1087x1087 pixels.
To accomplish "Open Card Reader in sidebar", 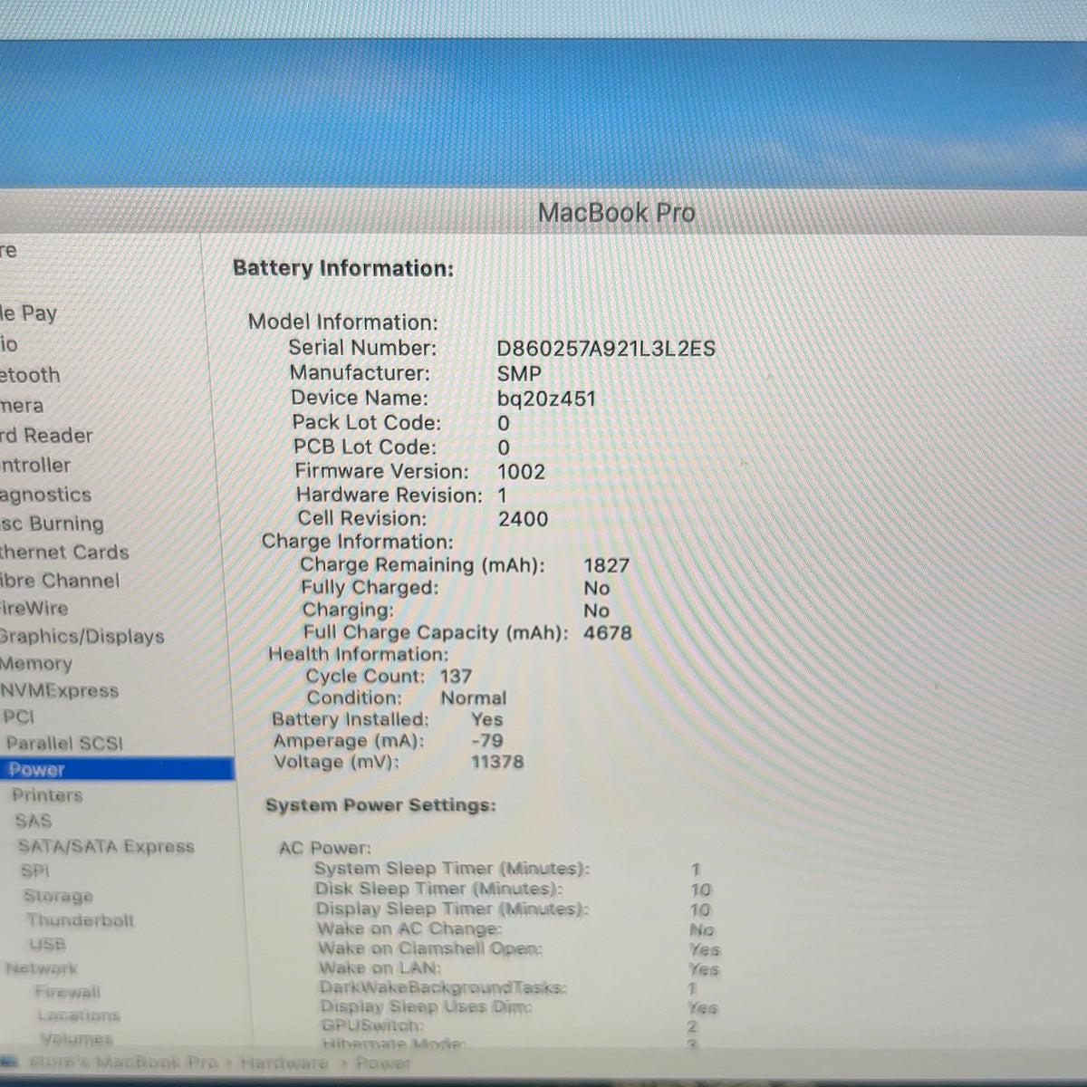I will [x=46, y=436].
